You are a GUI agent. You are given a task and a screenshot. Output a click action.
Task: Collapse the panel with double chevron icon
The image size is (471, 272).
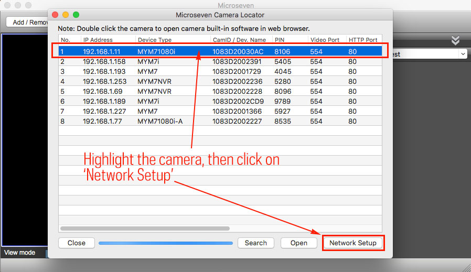click(455, 40)
